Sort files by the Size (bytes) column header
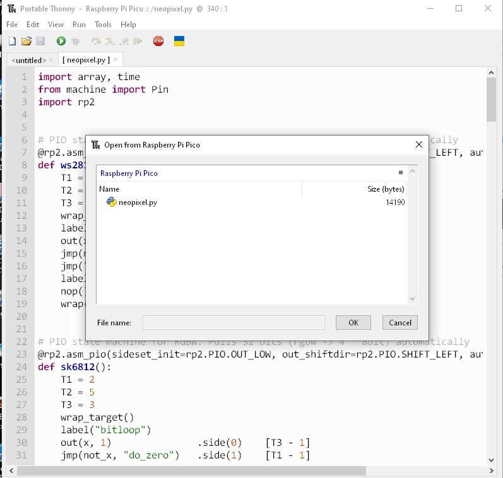Viewport: 503px width, 478px height. [x=385, y=189]
